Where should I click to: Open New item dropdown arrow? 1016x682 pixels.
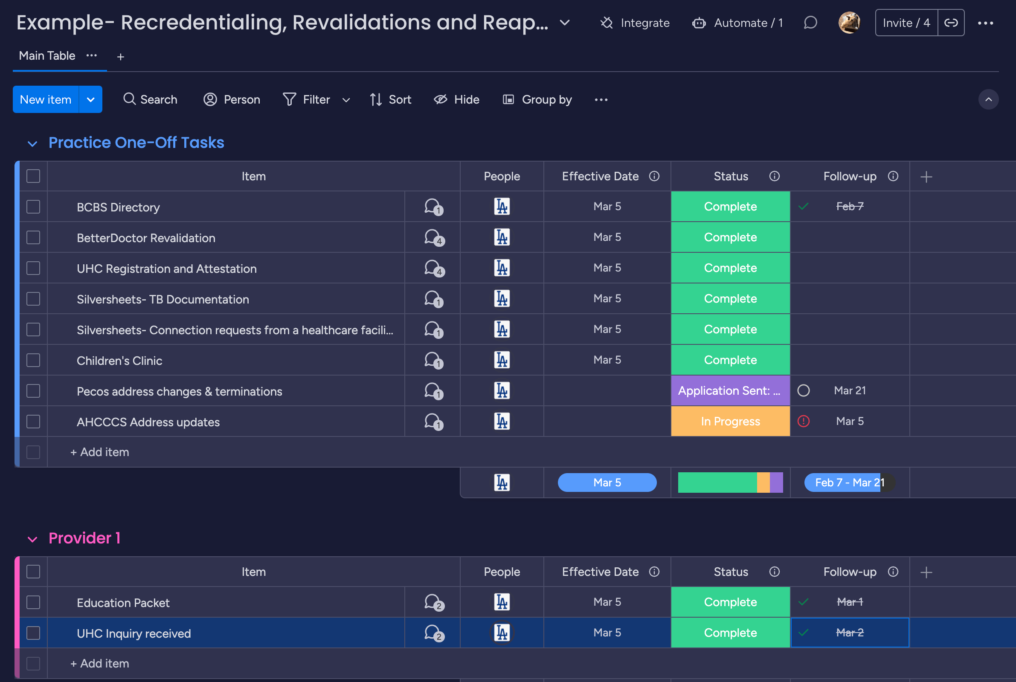point(90,100)
